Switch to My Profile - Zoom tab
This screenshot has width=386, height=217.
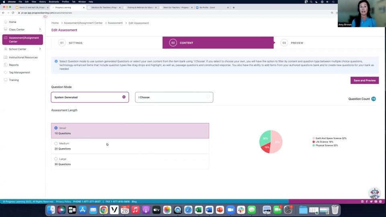click(x=212, y=7)
